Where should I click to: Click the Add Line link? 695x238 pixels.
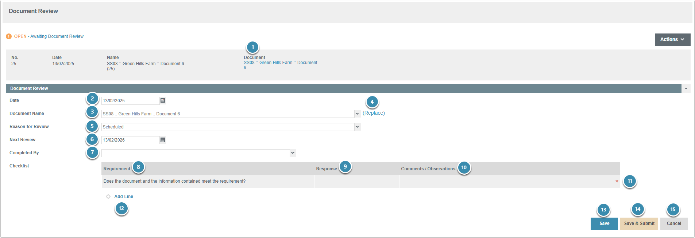(124, 197)
